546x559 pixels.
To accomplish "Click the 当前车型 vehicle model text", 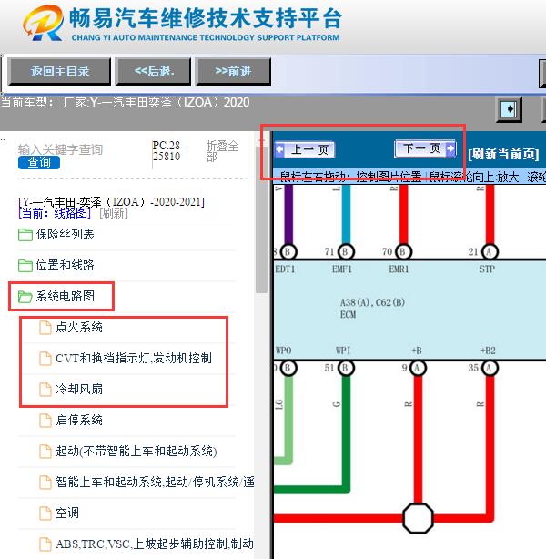I will [125, 103].
